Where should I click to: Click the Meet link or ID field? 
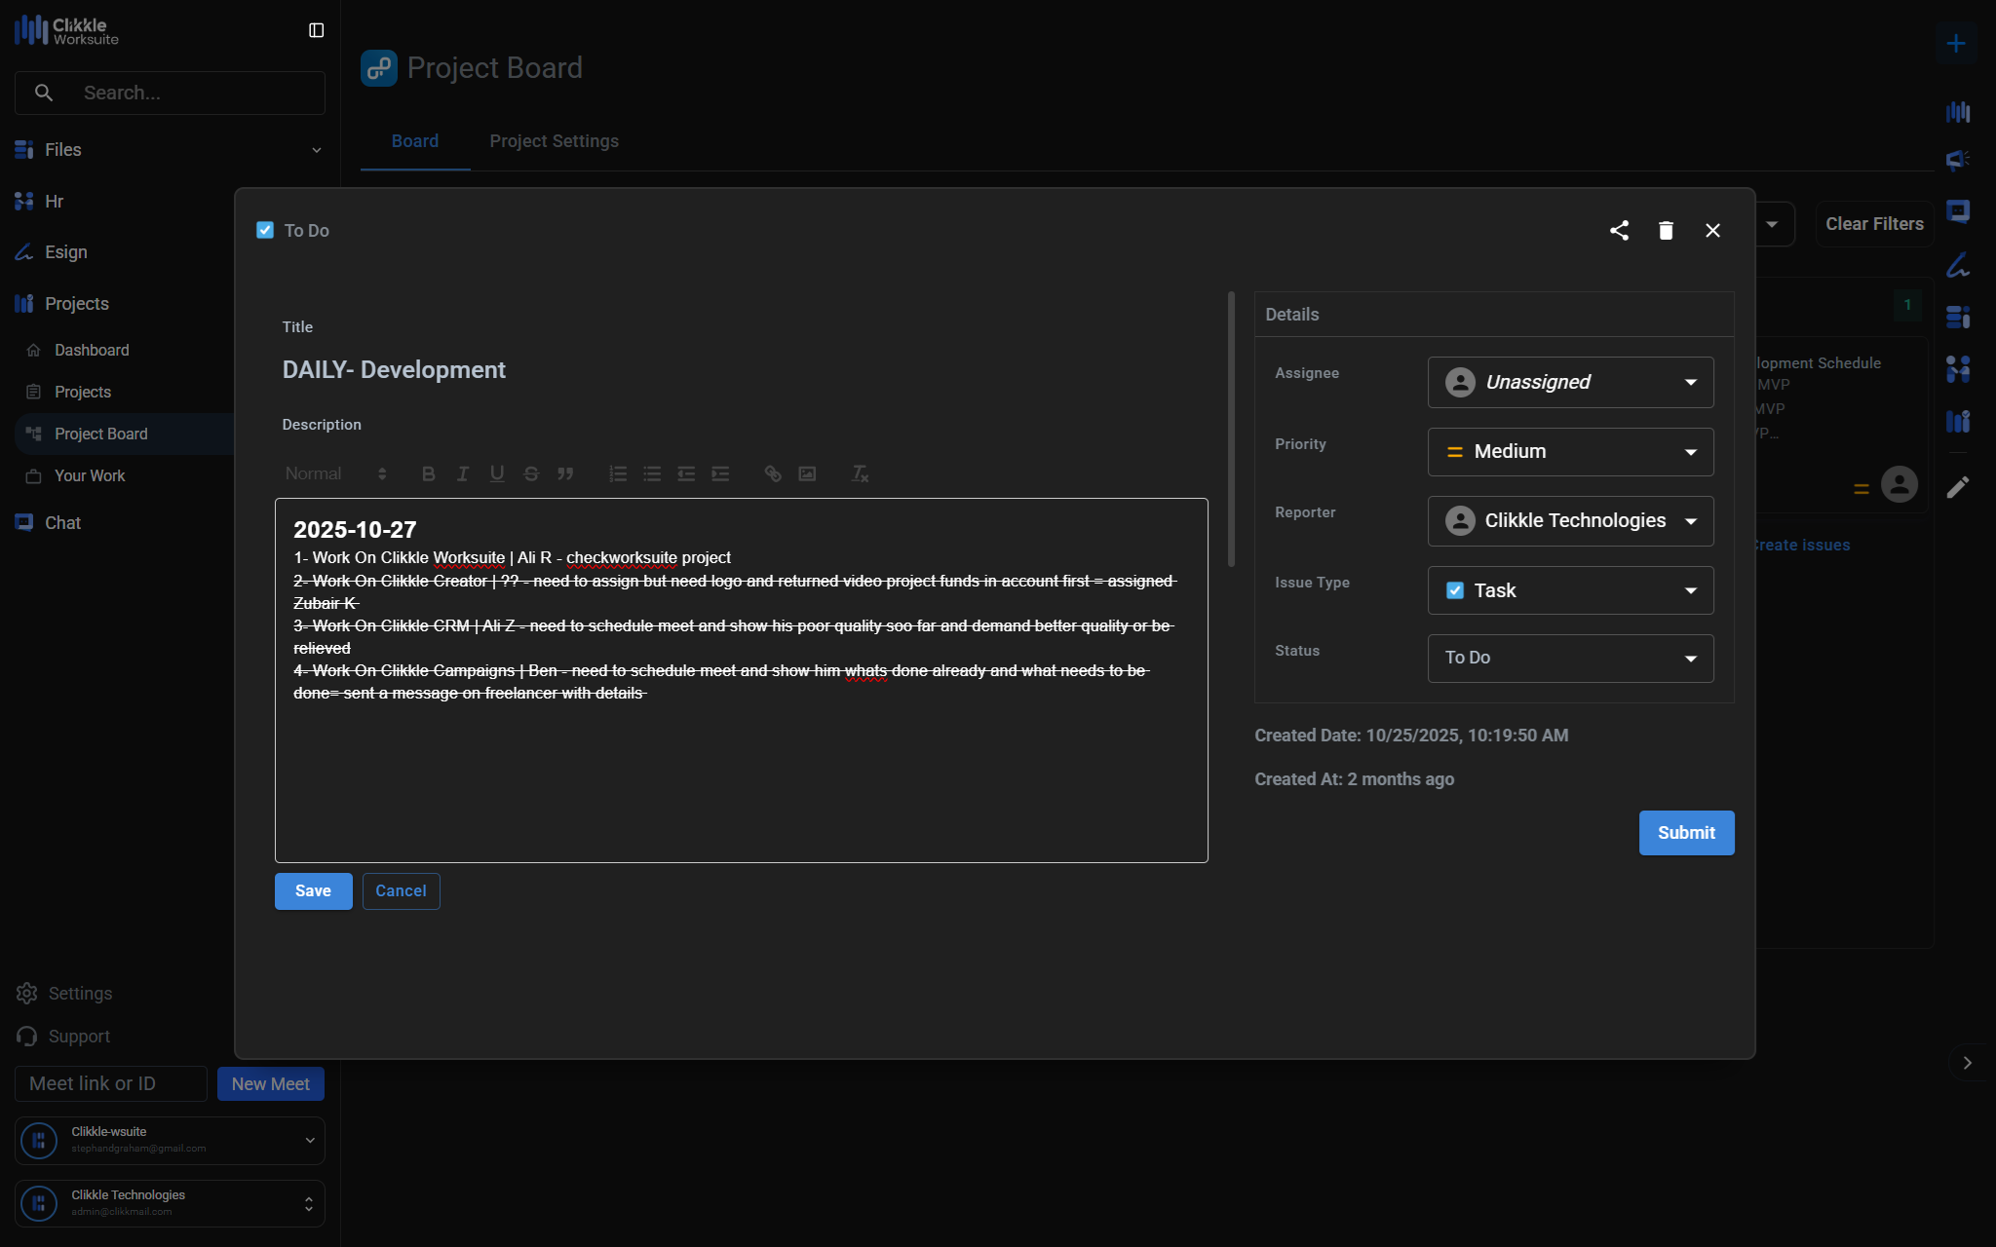111,1083
